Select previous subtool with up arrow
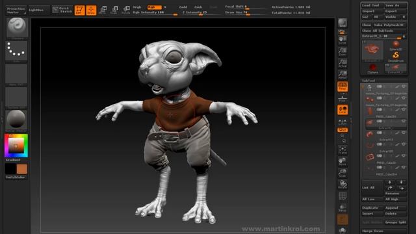Viewport: 416px width, 234px height. point(390,182)
